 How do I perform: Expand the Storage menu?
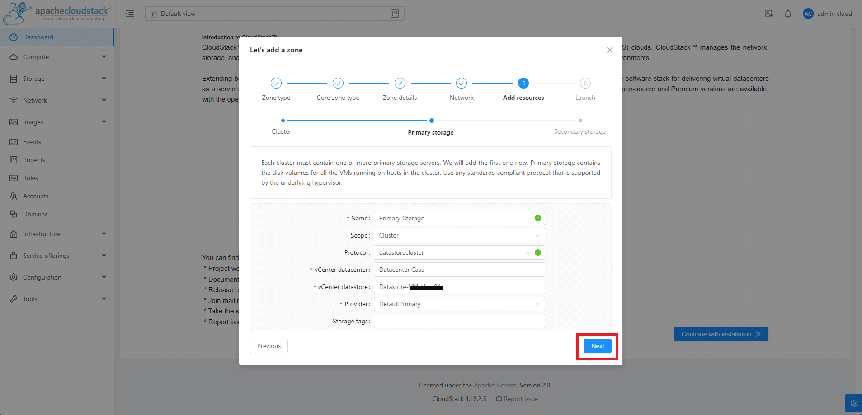click(x=57, y=79)
